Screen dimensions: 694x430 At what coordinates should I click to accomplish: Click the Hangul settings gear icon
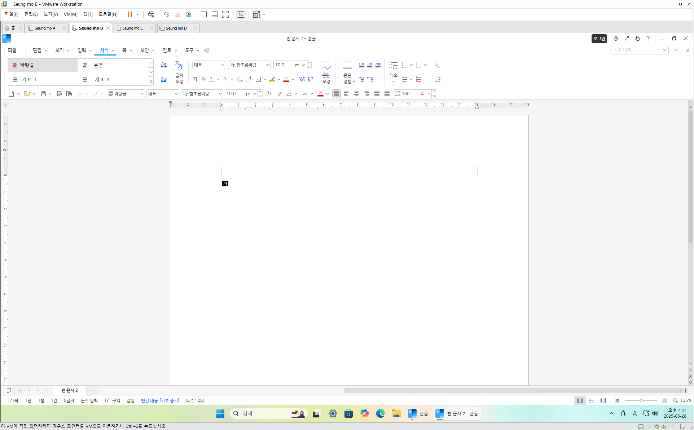[x=616, y=39]
